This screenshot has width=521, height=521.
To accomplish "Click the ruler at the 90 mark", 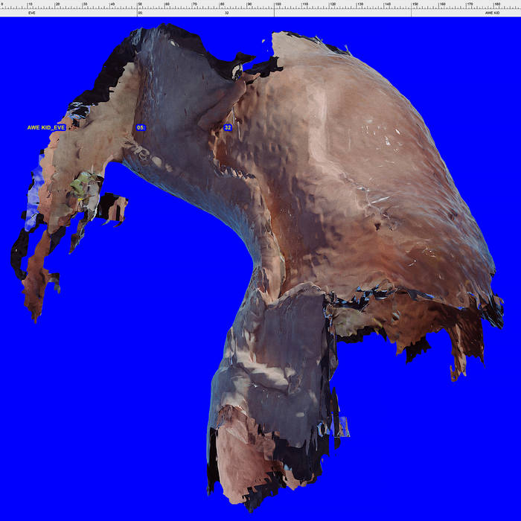I will point(249,4).
